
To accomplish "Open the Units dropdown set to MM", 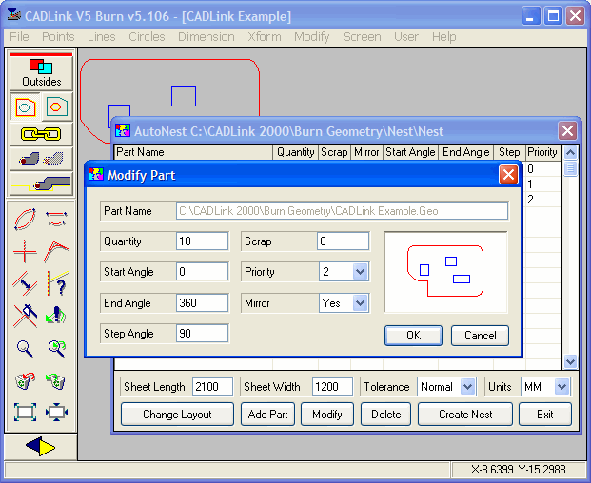I will (562, 387).
